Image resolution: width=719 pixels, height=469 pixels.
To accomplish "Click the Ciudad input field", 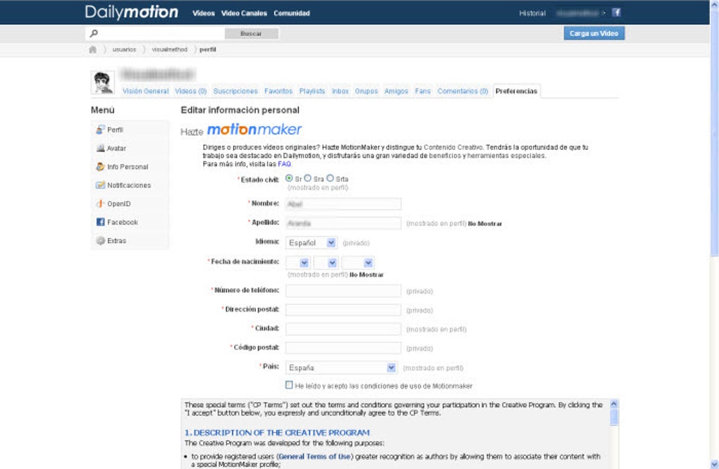I will click(343, 329).
